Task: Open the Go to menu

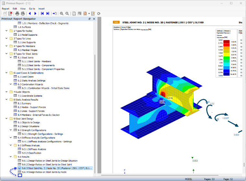Action: click(x=32, y=9)
